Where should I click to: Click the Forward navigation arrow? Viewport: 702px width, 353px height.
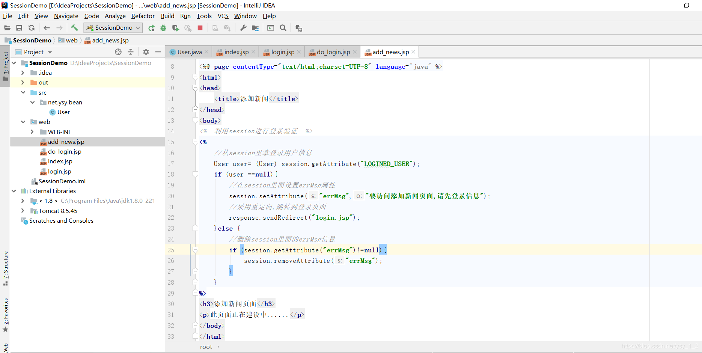coord(59,28)
